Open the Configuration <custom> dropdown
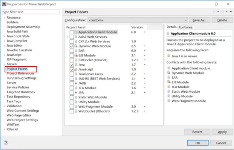 138,20
